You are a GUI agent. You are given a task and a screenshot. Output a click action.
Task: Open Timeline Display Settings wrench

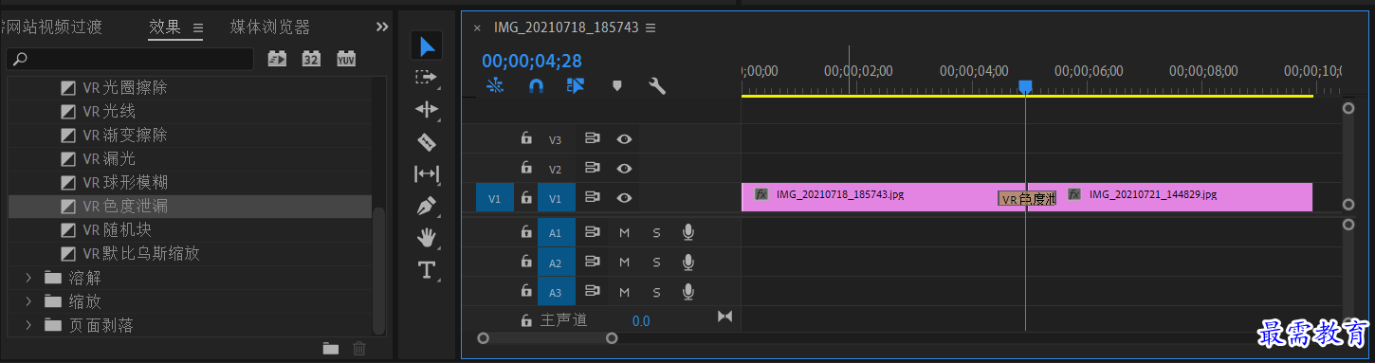[x=657, y=85]
